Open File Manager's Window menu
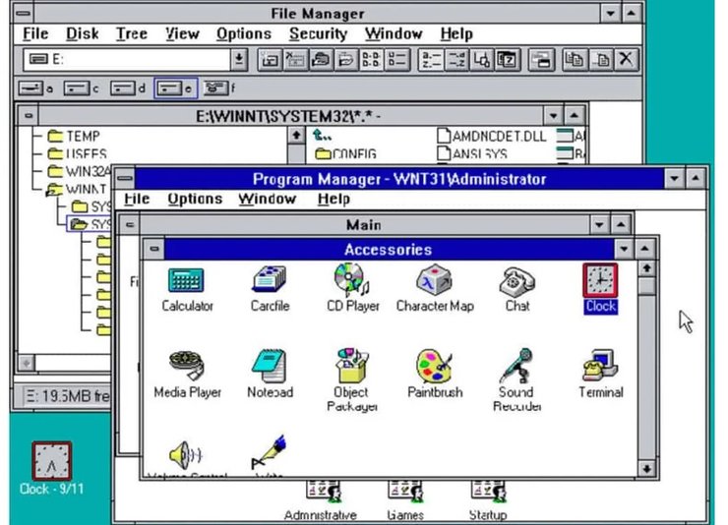Screen dimensions: 728x525 coord(394,33)
